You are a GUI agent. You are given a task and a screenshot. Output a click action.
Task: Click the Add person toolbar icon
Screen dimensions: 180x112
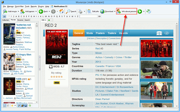(x=22, y=11)
